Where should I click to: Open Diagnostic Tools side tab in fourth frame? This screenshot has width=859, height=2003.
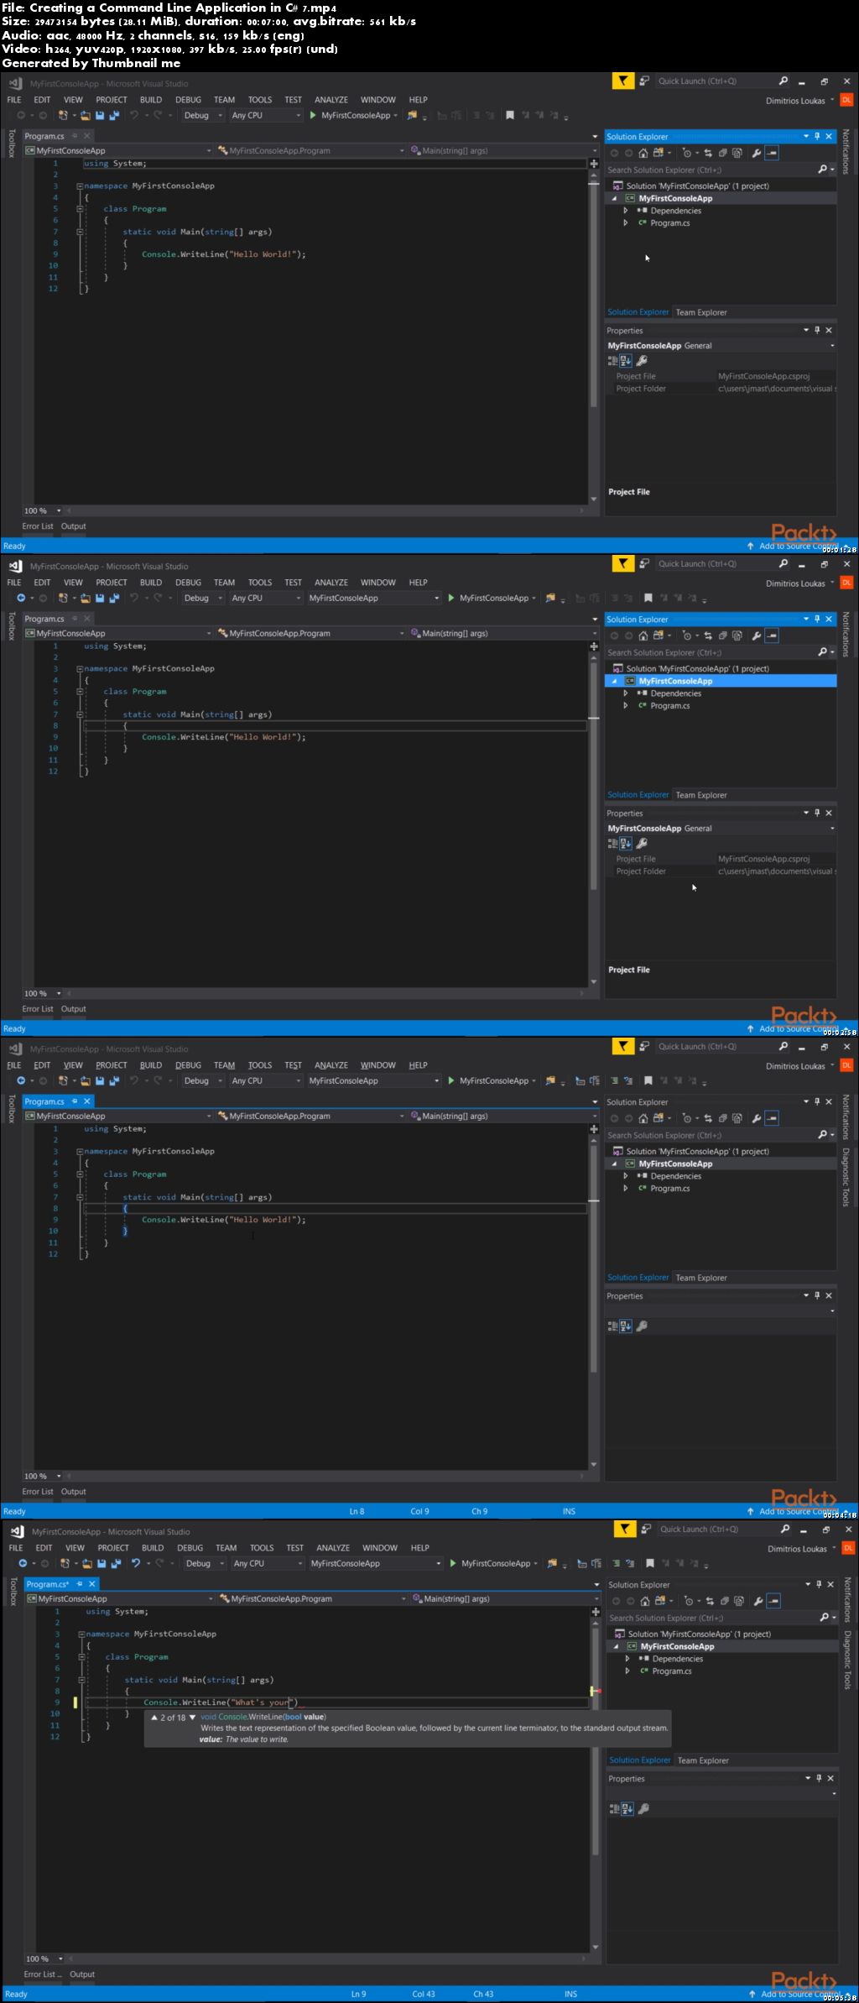click(848, 1660)
